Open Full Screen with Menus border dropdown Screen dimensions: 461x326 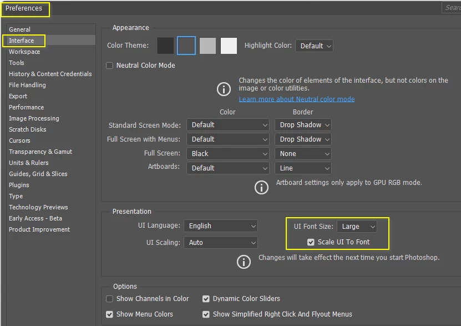(303, 139)
